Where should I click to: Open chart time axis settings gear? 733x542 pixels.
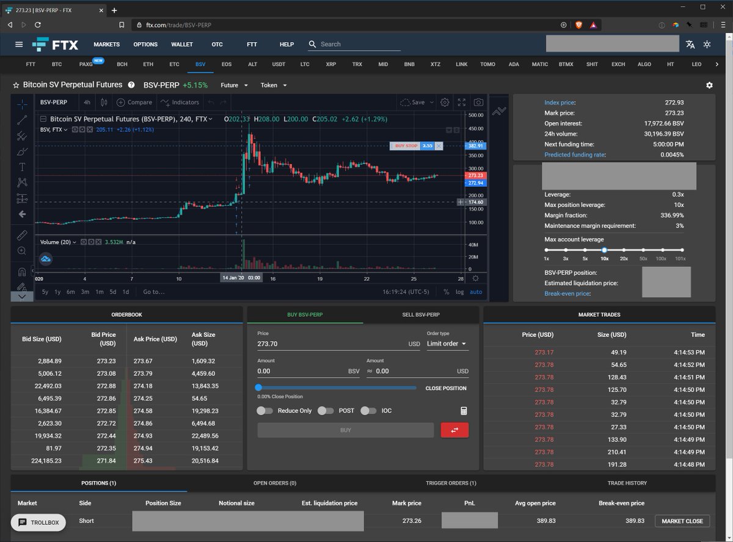475,278
